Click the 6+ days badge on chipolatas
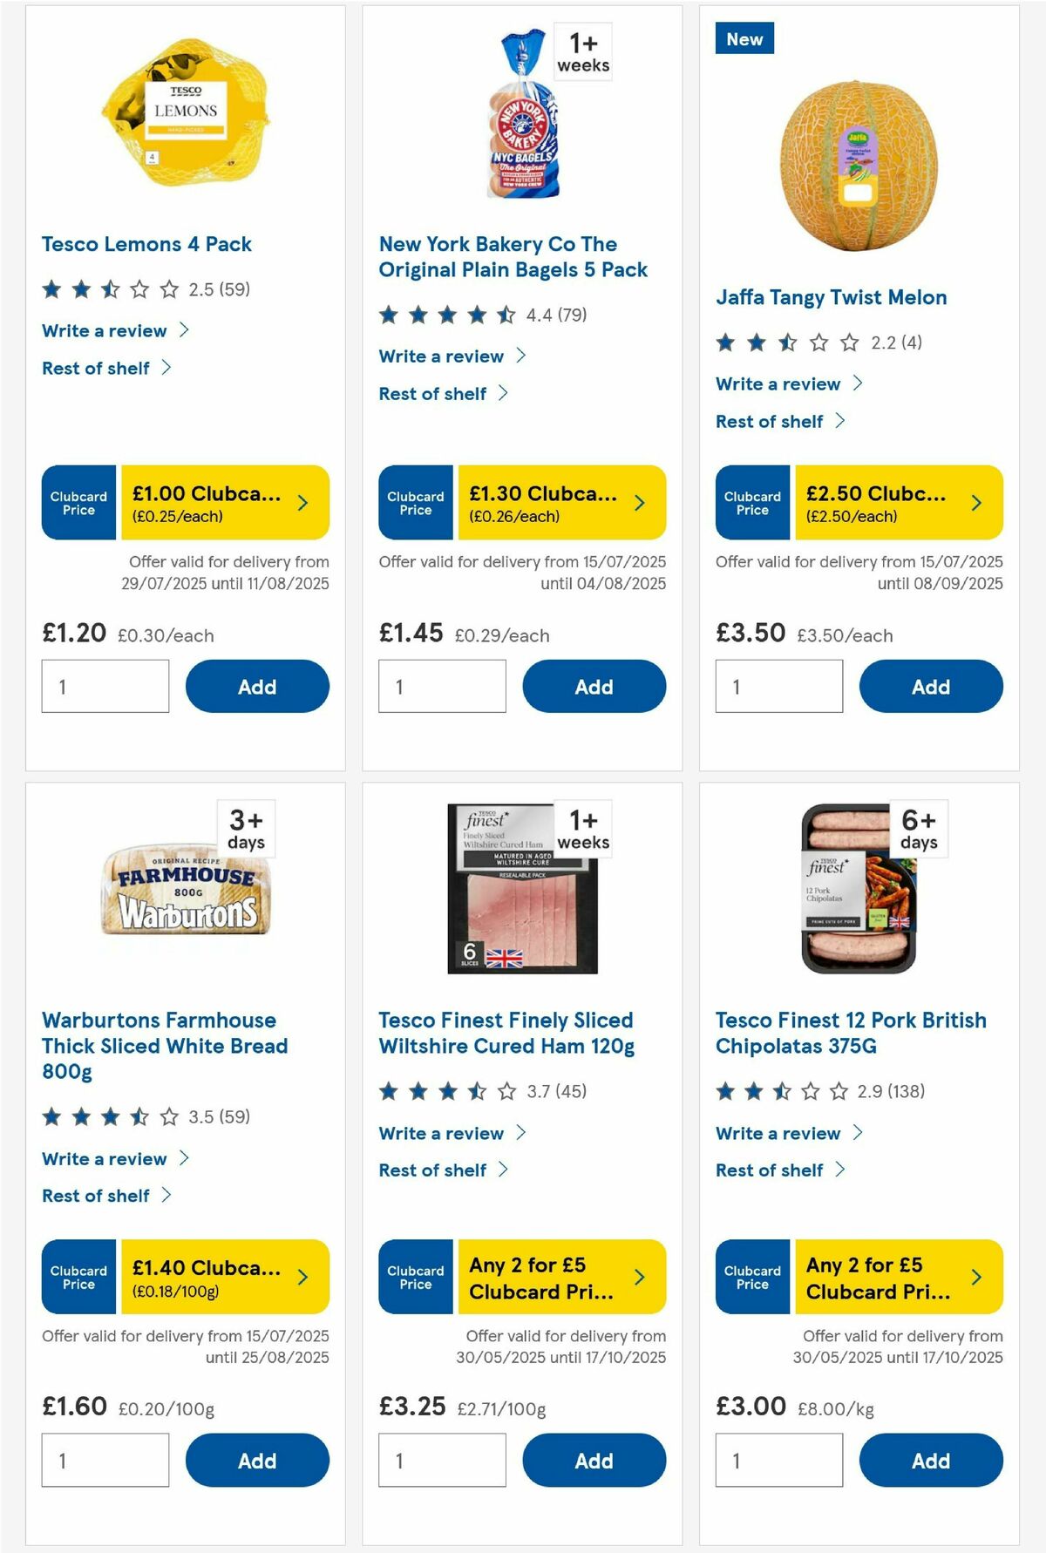This screenshot has width=1046, height=1553. click(x=917, y=827)
